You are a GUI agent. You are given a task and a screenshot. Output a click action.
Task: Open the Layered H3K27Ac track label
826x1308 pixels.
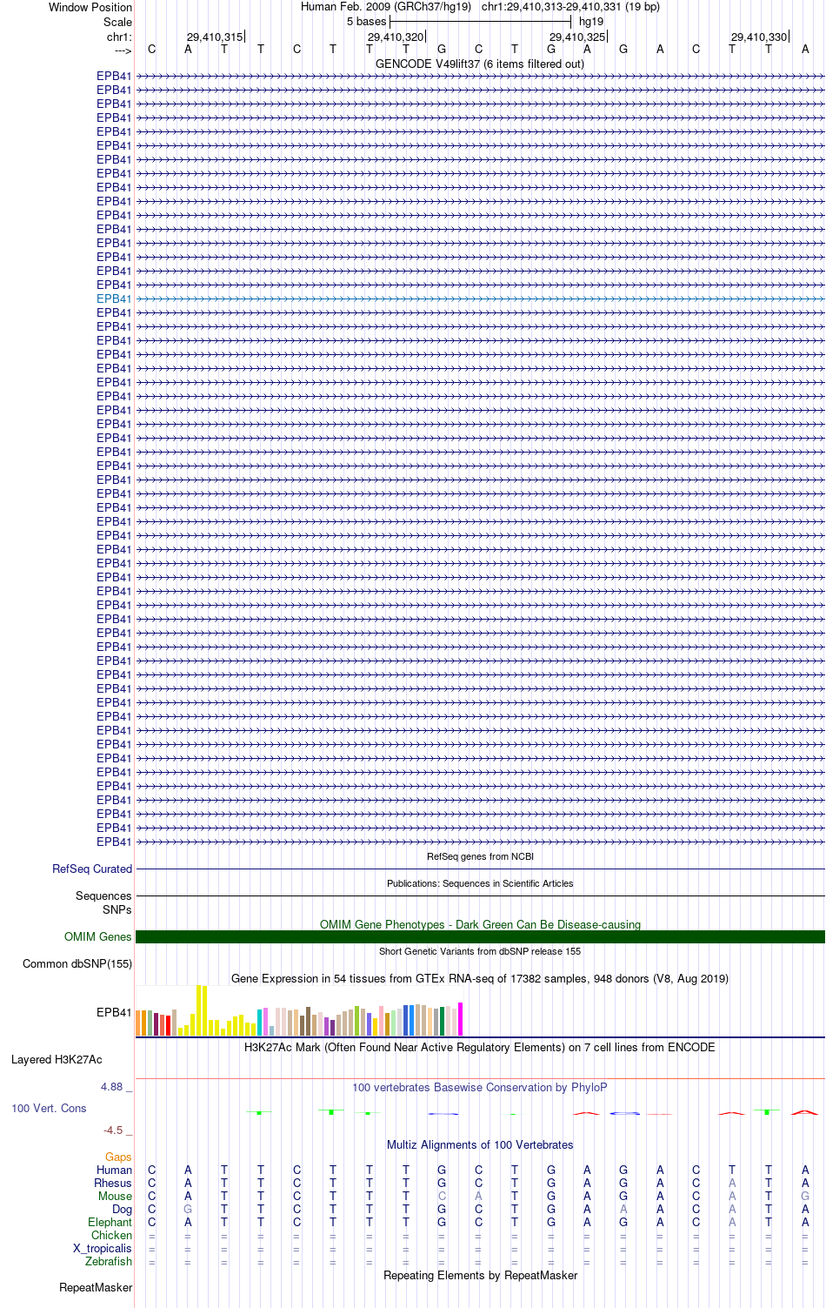pyautogui.click(x=57, y=1059)
